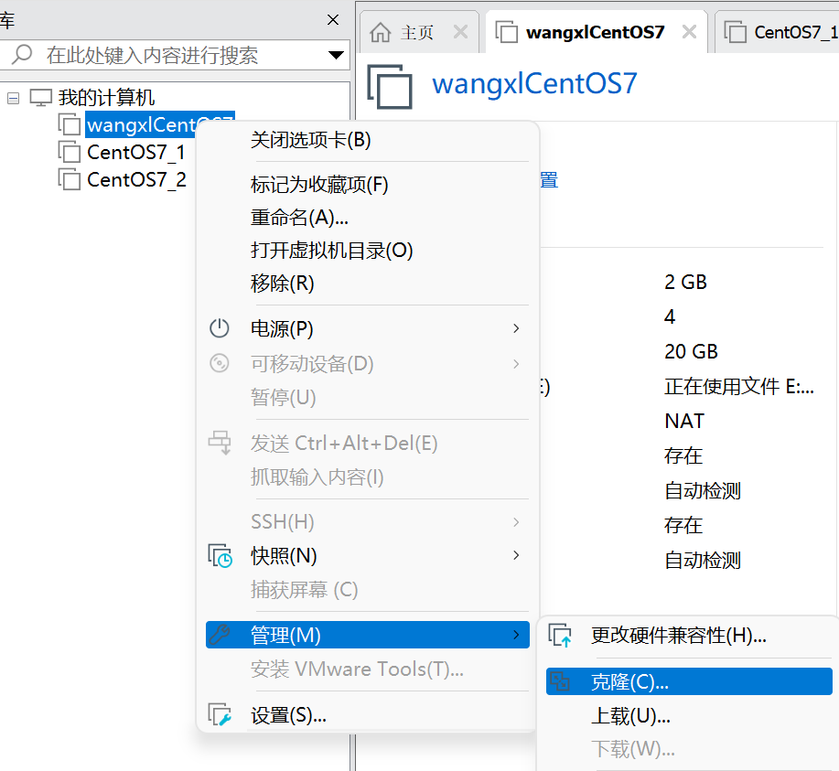The width and height of the screenshot is (839, 771).
Task: Click the Ctrl+Alt+Del send icon
Action: tap(220, 443)
